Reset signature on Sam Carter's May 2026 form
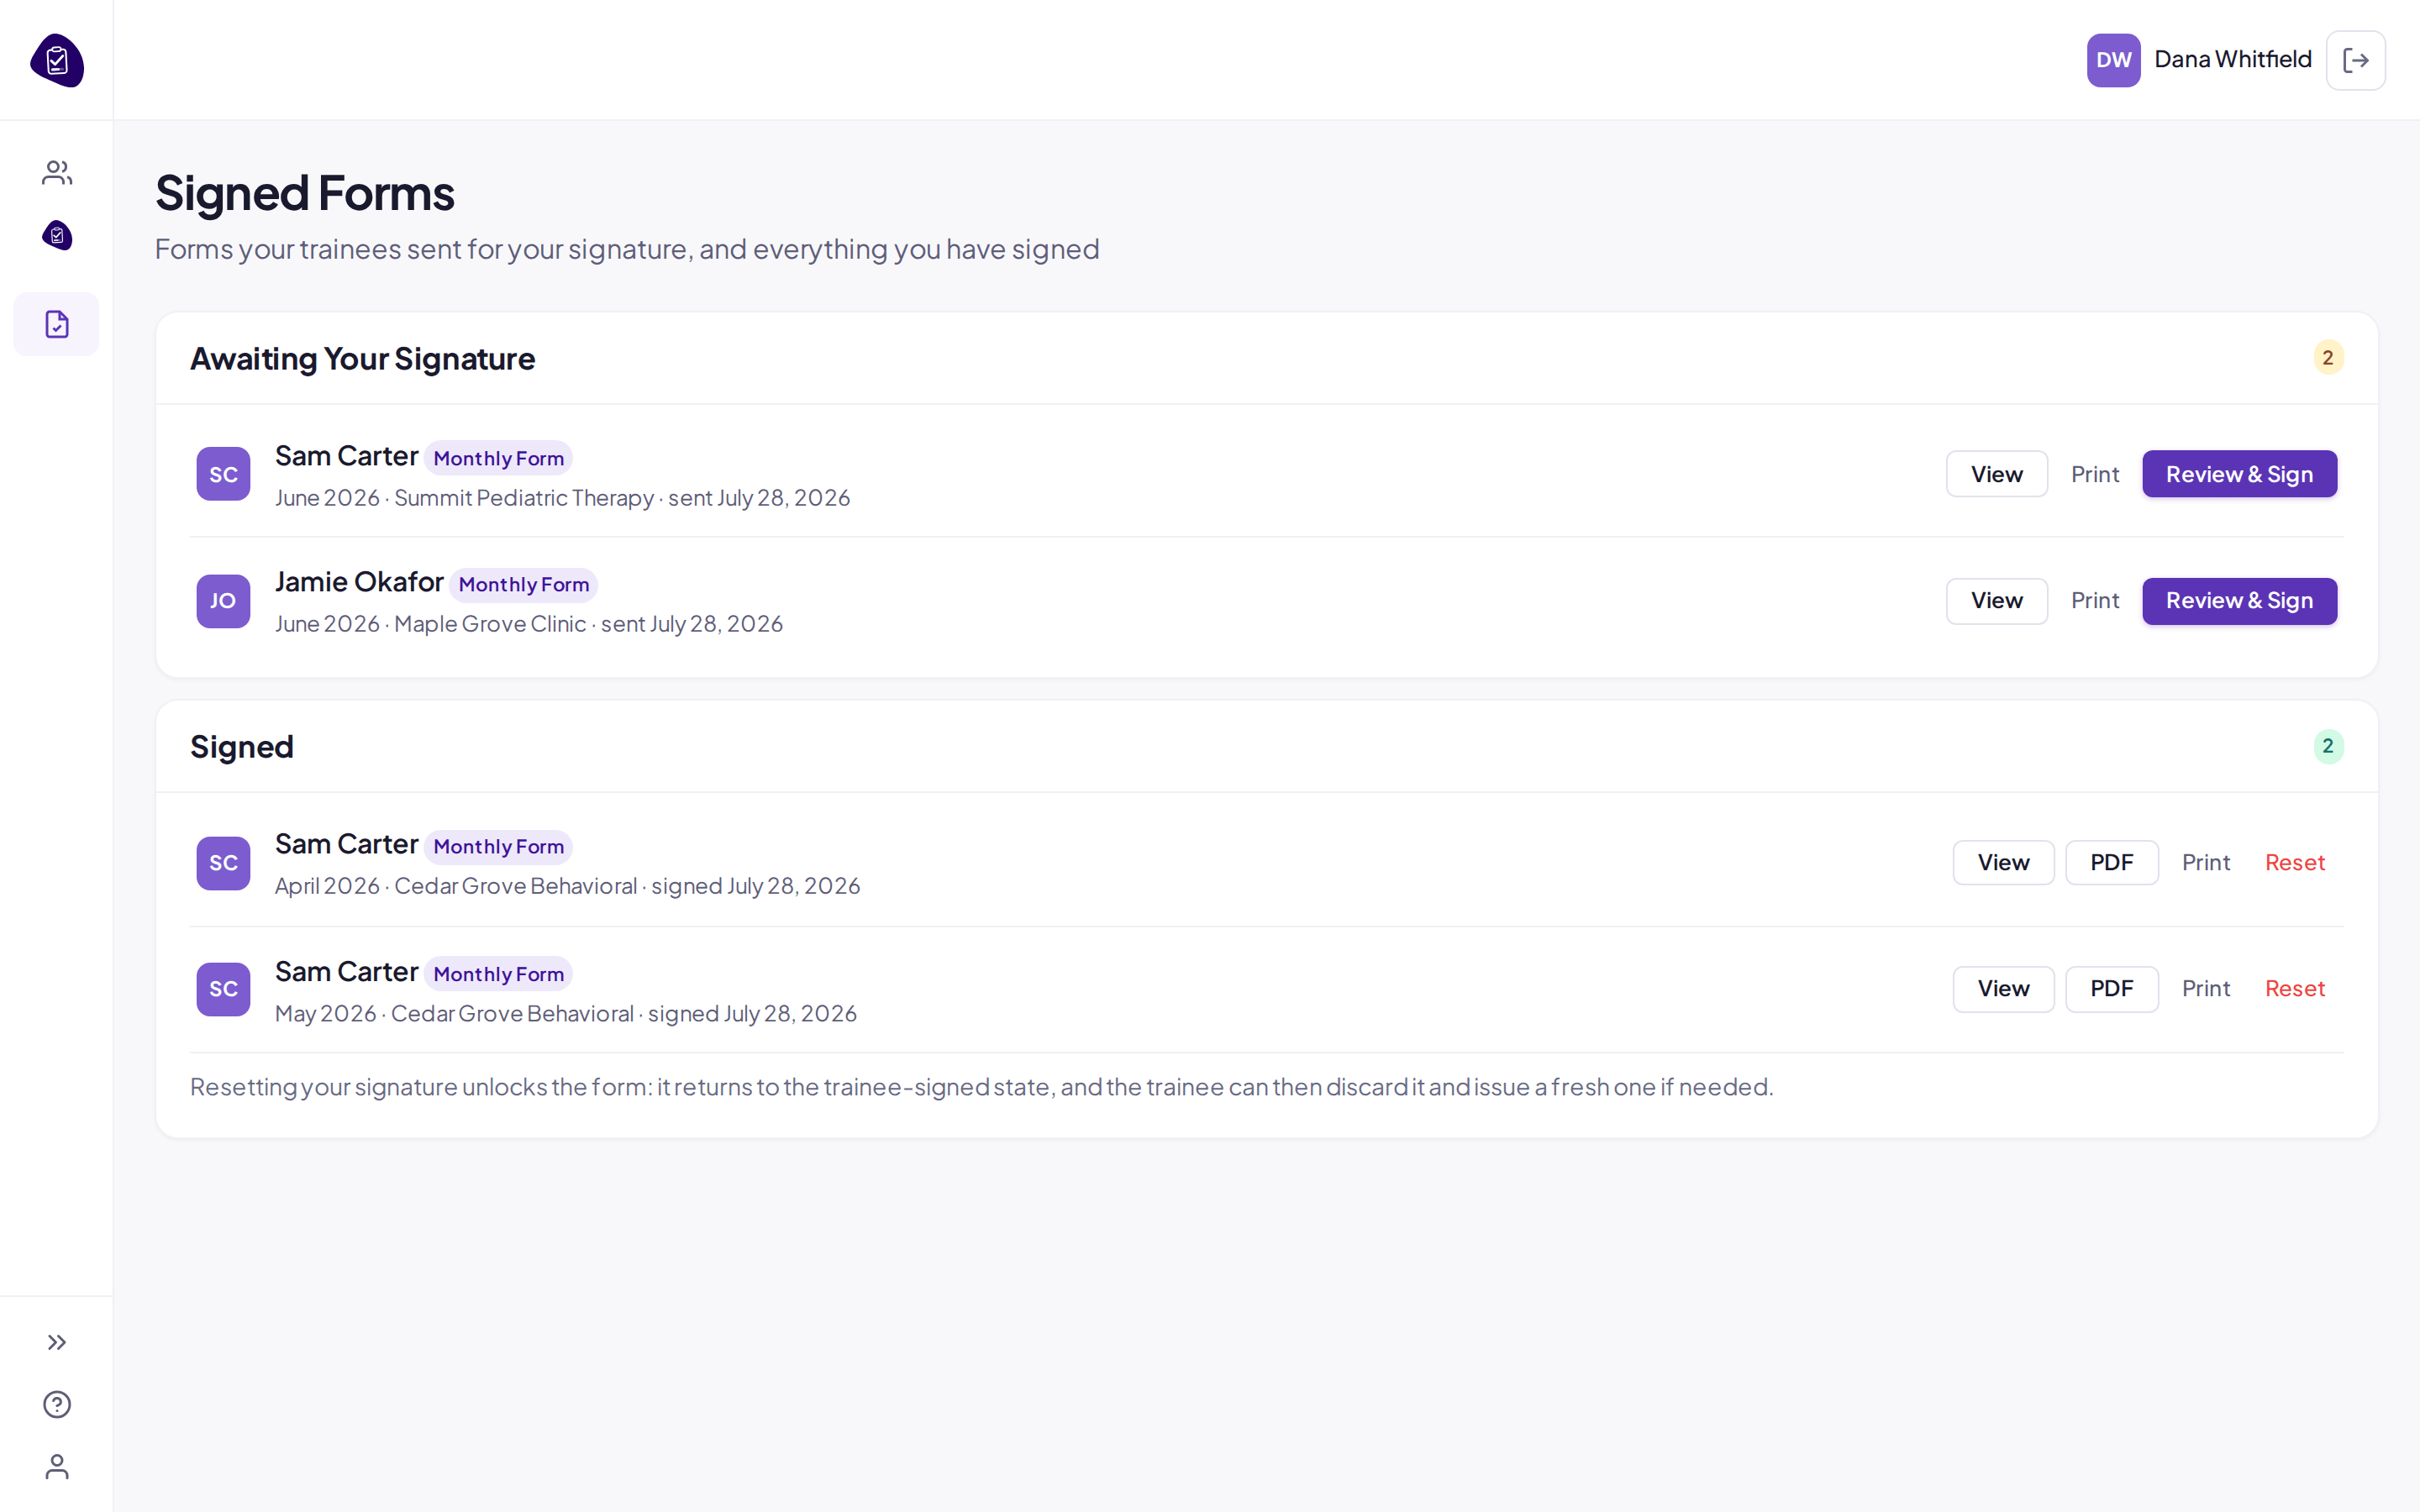Image resolution: width=2420 pixels, height=1512 pixels. pos(2294,989)
